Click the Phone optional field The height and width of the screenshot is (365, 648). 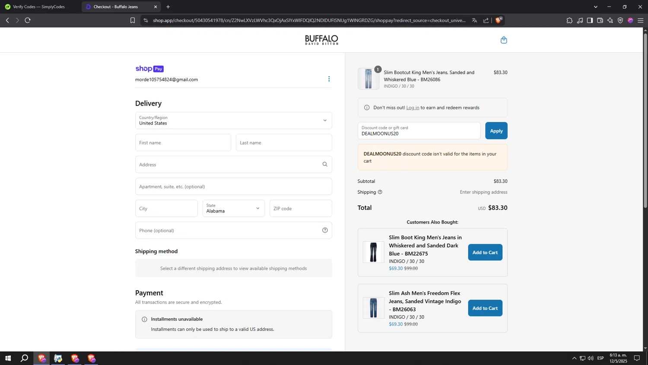(234, 231)
